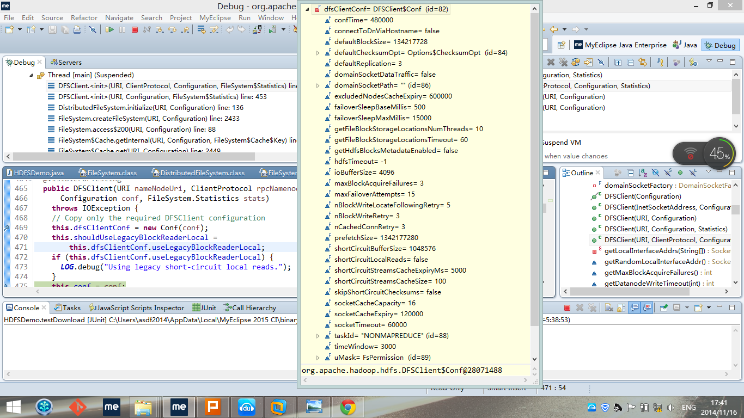Open the Refactor menu
The image size is (744, 418).
(84, 18)
